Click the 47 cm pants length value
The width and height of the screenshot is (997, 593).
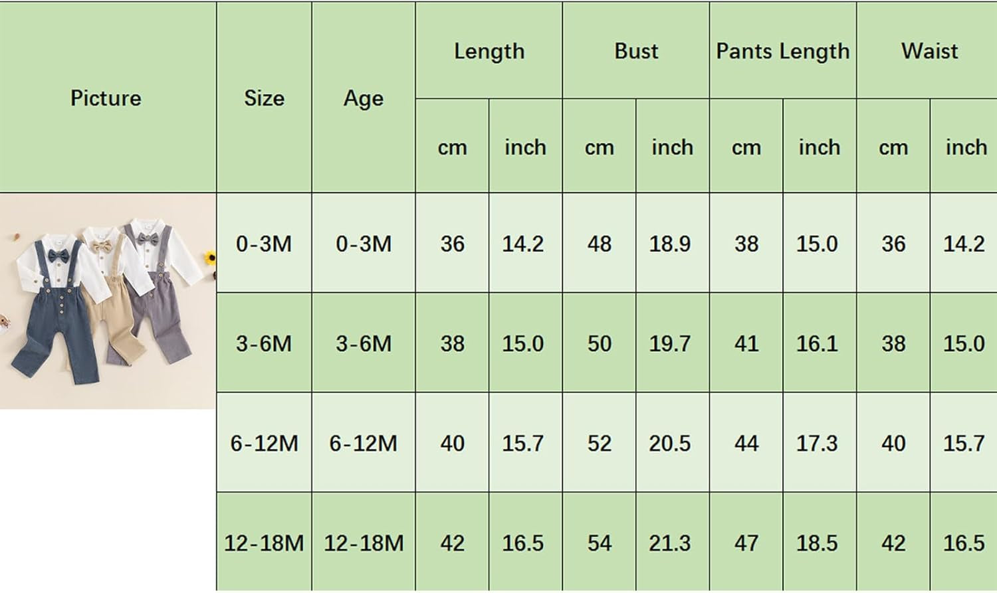pos(746,543)
